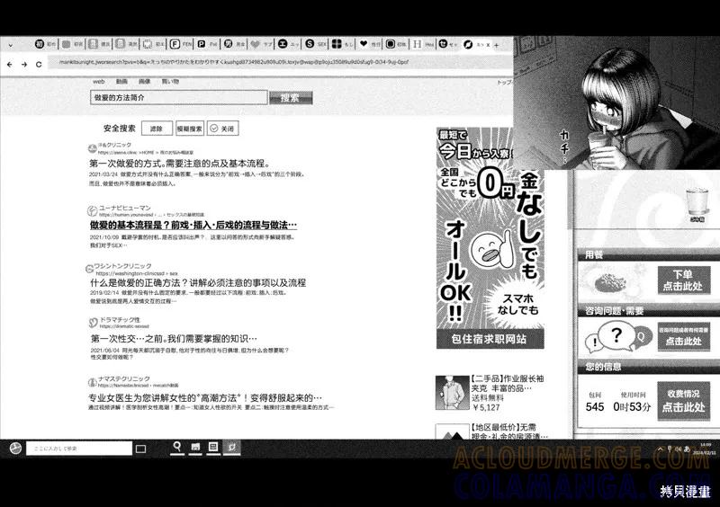Click the ユーナビヒューマン site favicon

click(x=93, y=210)
